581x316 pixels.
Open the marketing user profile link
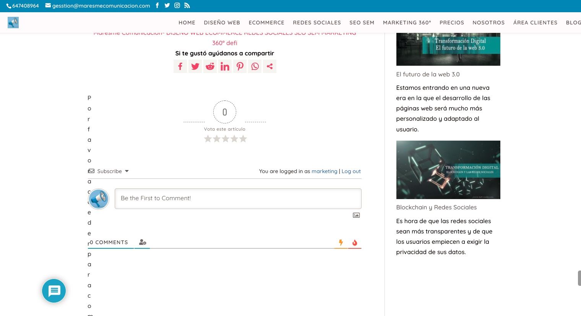pos(325,171)
